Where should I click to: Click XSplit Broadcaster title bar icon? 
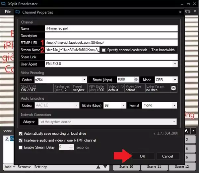[x=3, y=4]
